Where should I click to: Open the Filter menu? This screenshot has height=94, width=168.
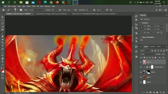(x=34, y=6)
